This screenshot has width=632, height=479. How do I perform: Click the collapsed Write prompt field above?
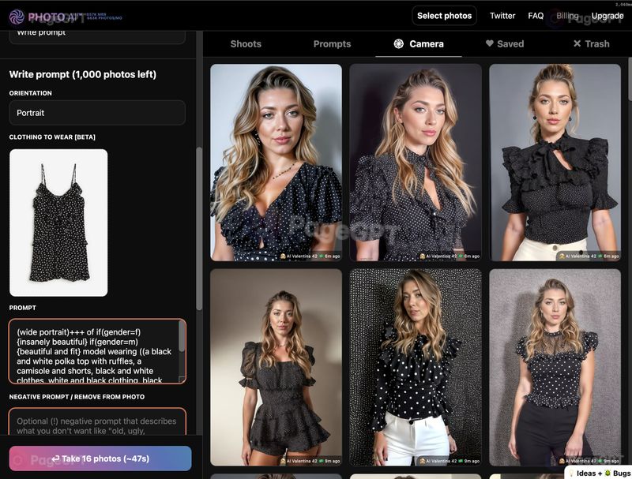pyautogui.click(x=97, y=36)
